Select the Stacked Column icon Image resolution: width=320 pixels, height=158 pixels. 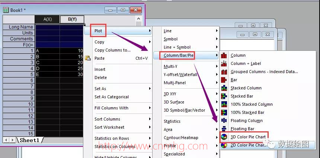pos(224,88)
